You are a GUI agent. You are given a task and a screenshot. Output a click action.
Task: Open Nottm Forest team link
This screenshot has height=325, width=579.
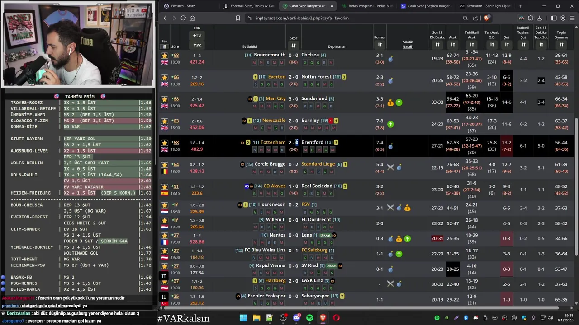pyautogui.click(x=316, y=77)
